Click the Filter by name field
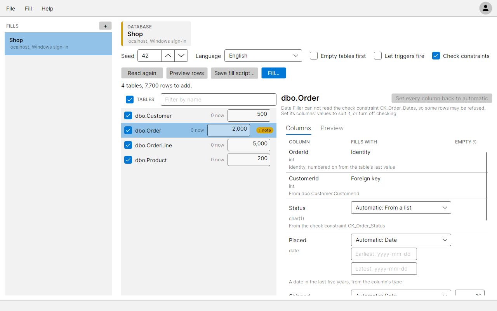Screen dimensions: 497x311 219,100
